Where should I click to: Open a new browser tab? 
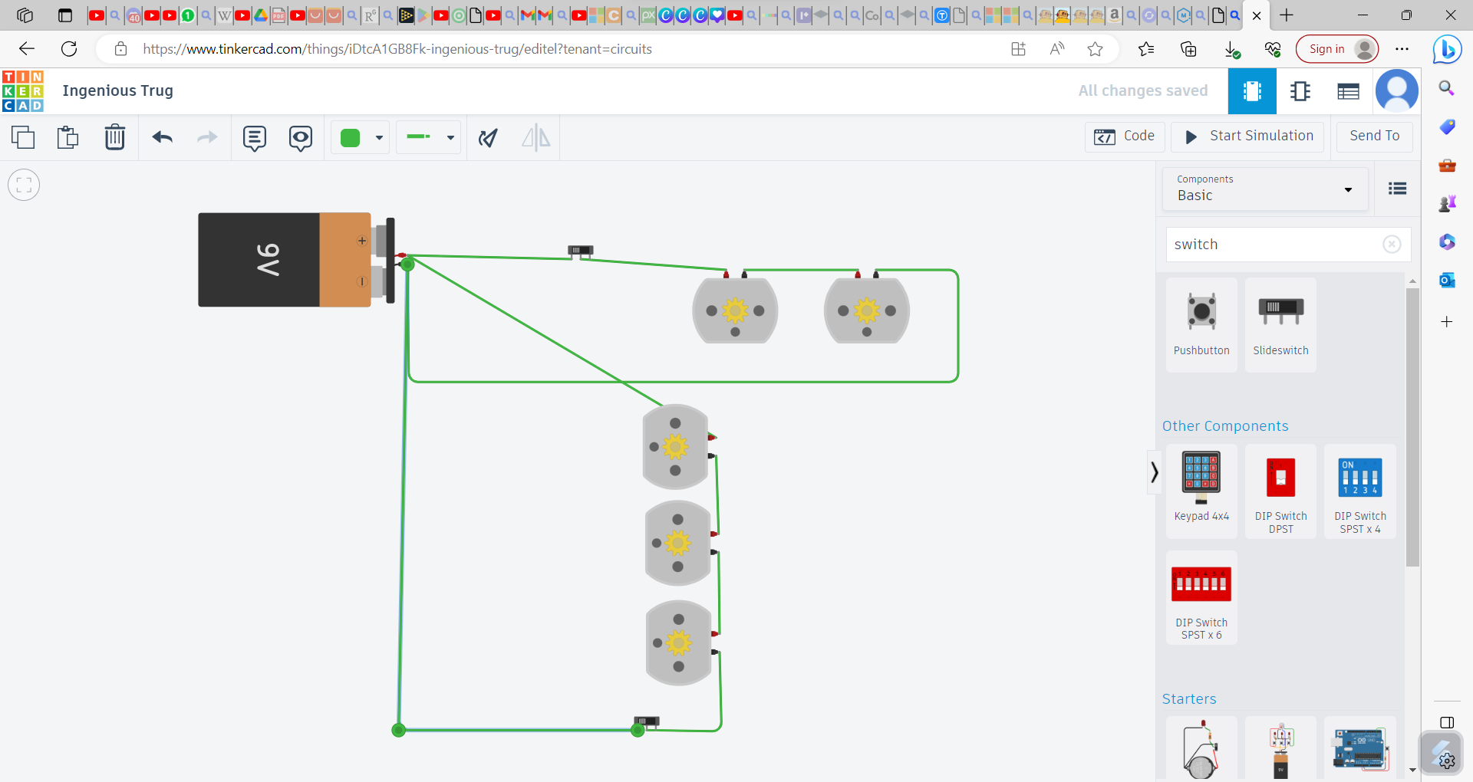(x=1287, y=15)
